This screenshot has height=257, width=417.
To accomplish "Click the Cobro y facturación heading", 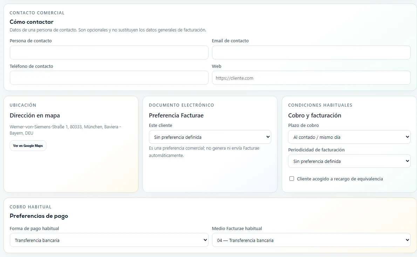I will click(315, 115).
